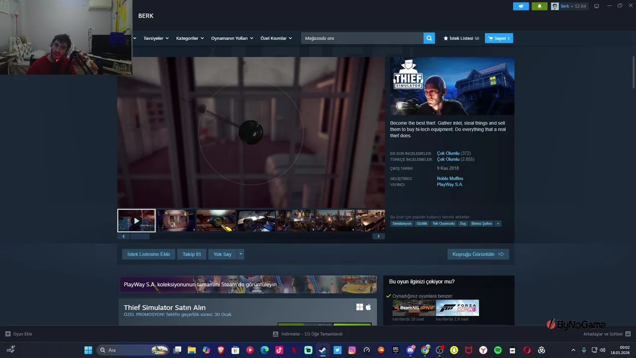Click the Steam icon on the taskbar
Screen dimensions: 636x358
click(x=322, y=350)
